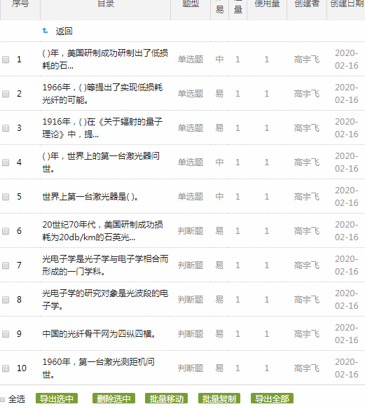This screenshot has width=365, height=409.
Task: Toggle the 全选 select-all checkbox
Action: (3, 399)
